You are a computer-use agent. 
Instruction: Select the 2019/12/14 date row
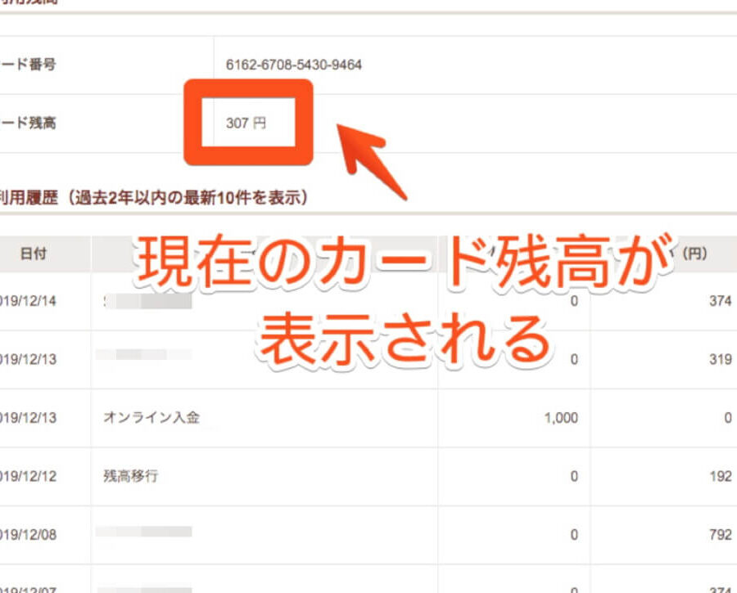[29, 301]
